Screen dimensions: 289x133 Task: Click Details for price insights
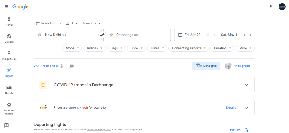point(231,107)
